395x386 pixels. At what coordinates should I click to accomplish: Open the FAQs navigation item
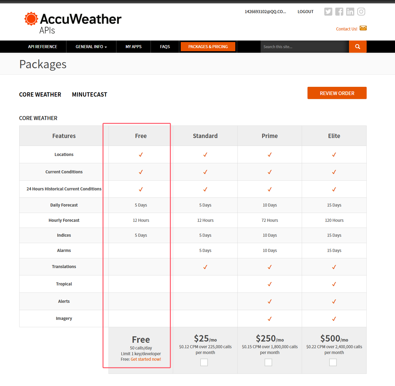point(165,47)
